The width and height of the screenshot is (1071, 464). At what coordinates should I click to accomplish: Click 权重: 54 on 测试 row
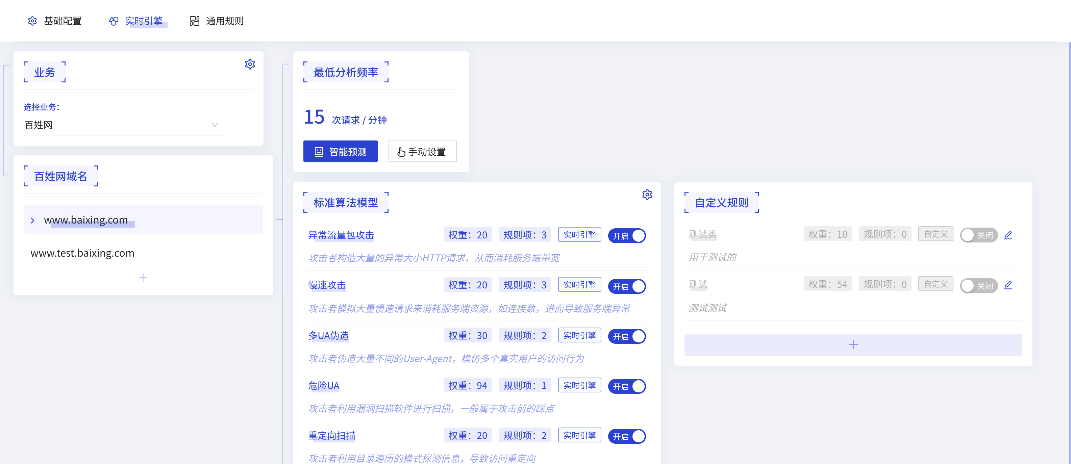(828, 284)
